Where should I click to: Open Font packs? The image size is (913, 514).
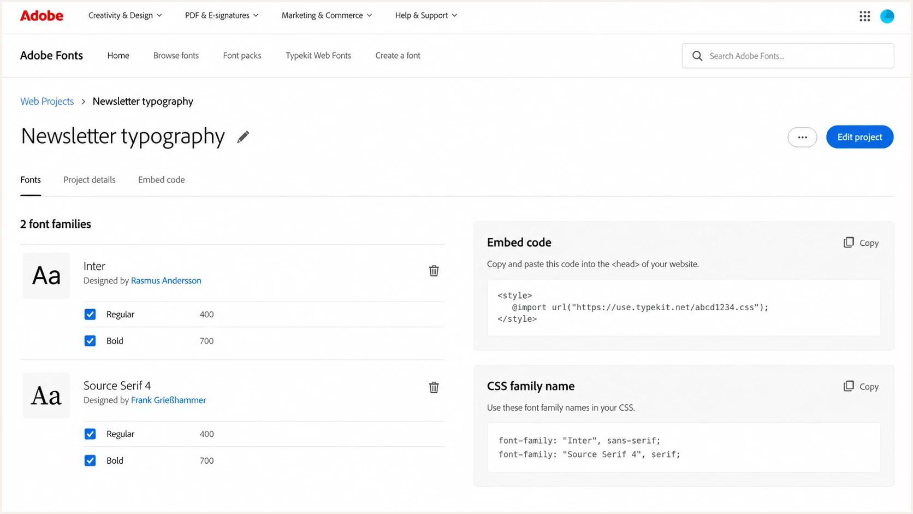click(x=242, y=56)
